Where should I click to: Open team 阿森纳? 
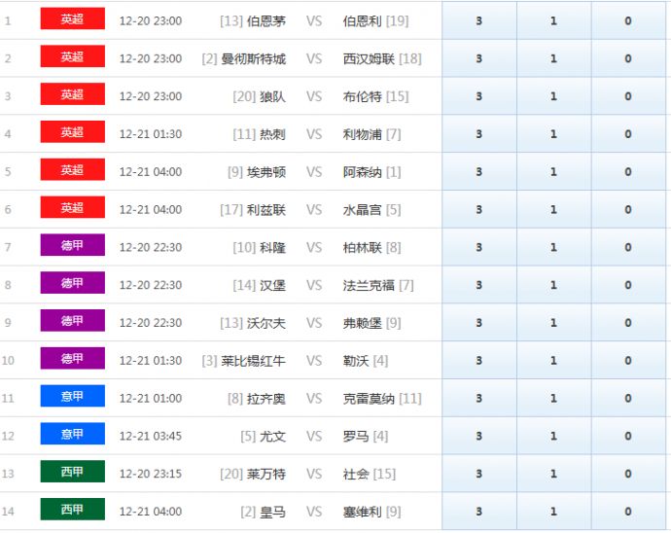pos(362,172)
